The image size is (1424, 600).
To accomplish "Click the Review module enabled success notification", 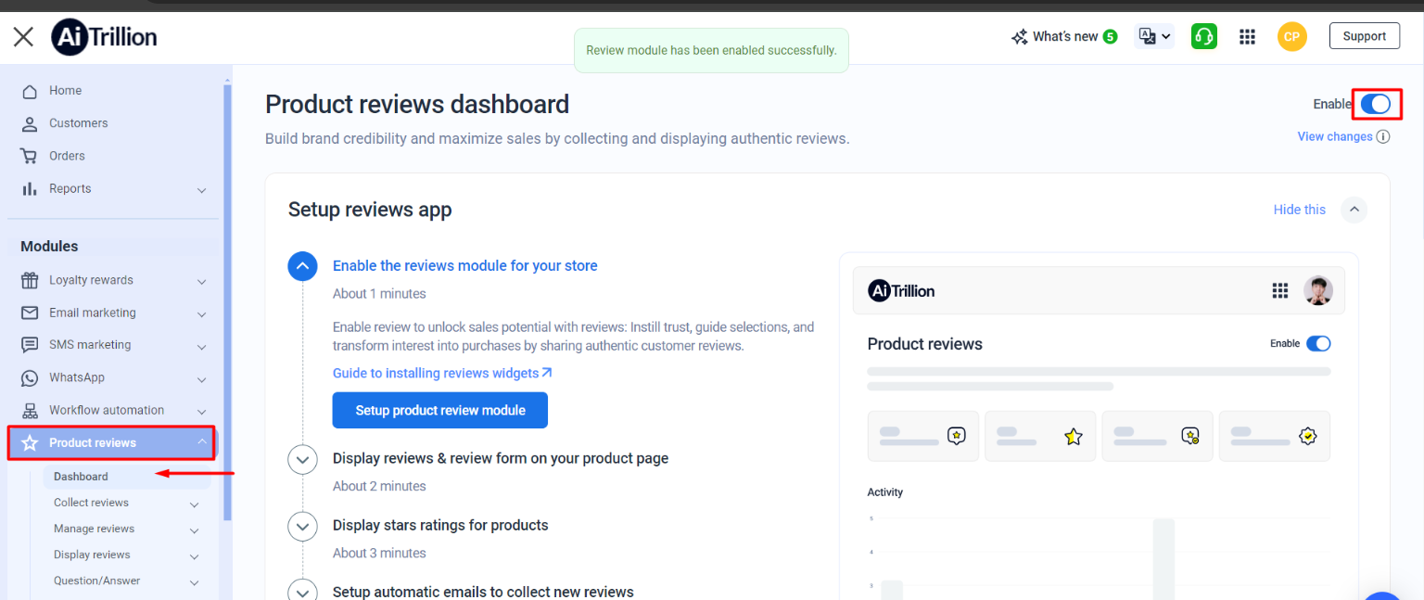I will (x=711, y=50).
